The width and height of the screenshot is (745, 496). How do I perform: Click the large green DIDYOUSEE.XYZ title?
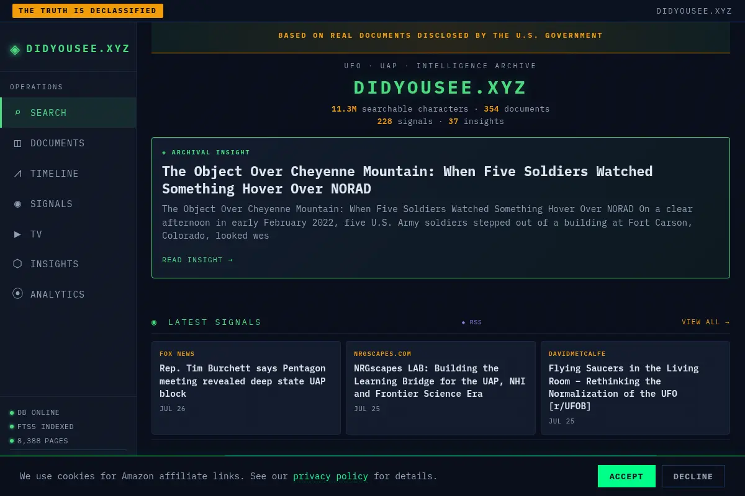click(x=441, y=88)
